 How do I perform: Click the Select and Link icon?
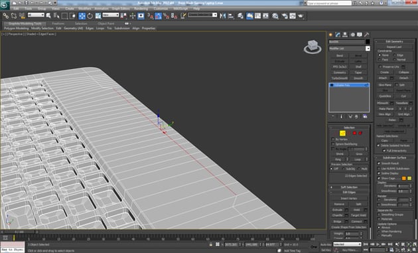point(5,16)
